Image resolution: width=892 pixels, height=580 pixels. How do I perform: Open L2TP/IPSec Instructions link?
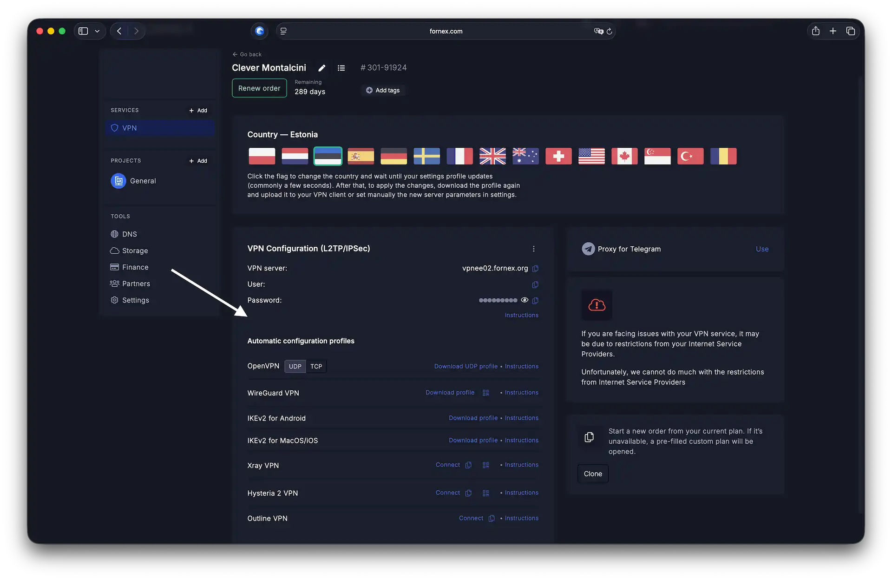(522, 316)
